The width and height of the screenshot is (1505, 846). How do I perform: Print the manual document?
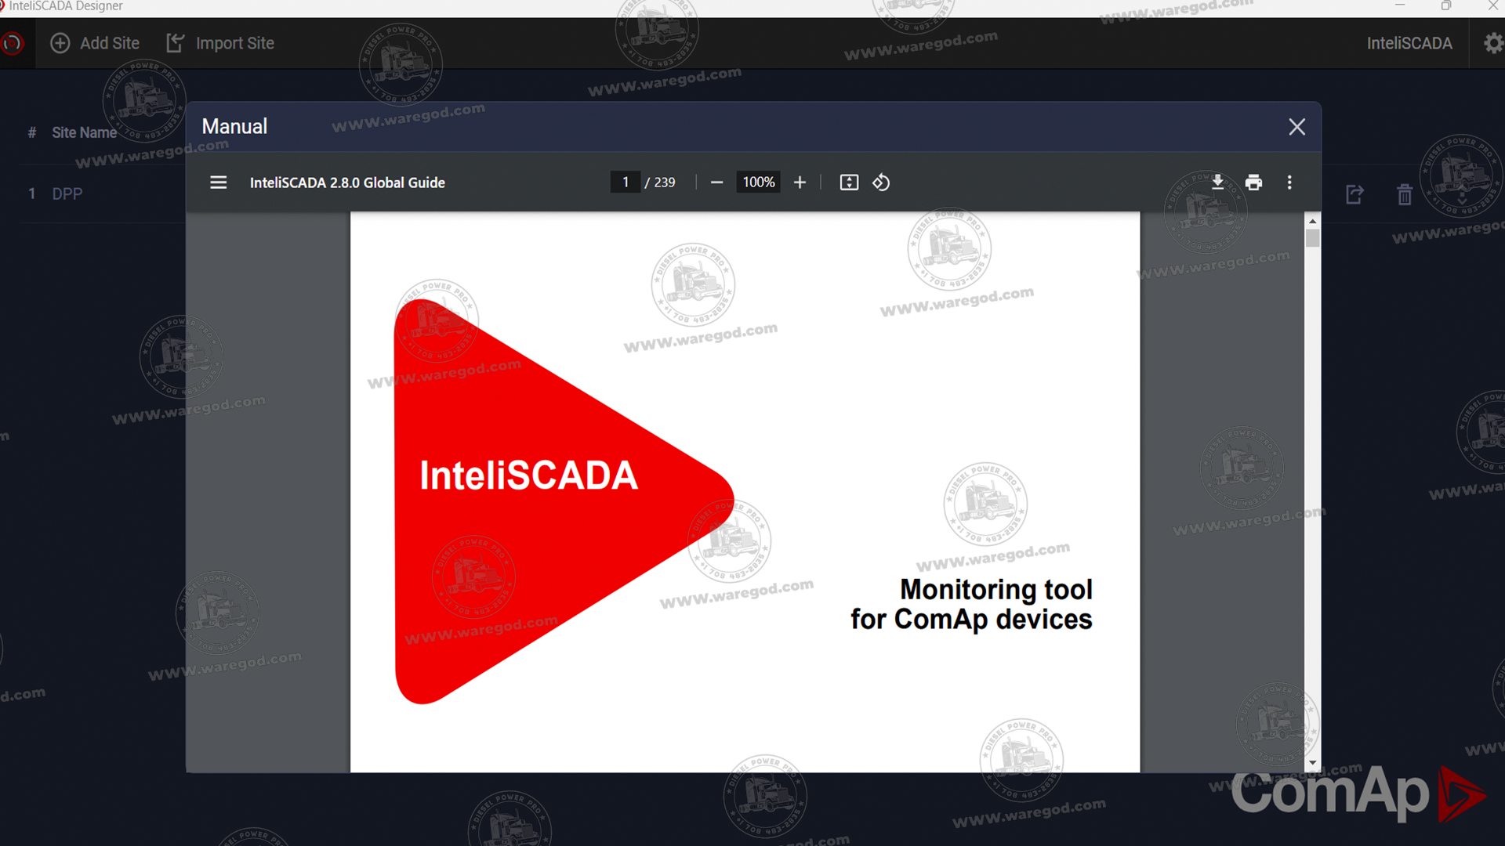1253,183
